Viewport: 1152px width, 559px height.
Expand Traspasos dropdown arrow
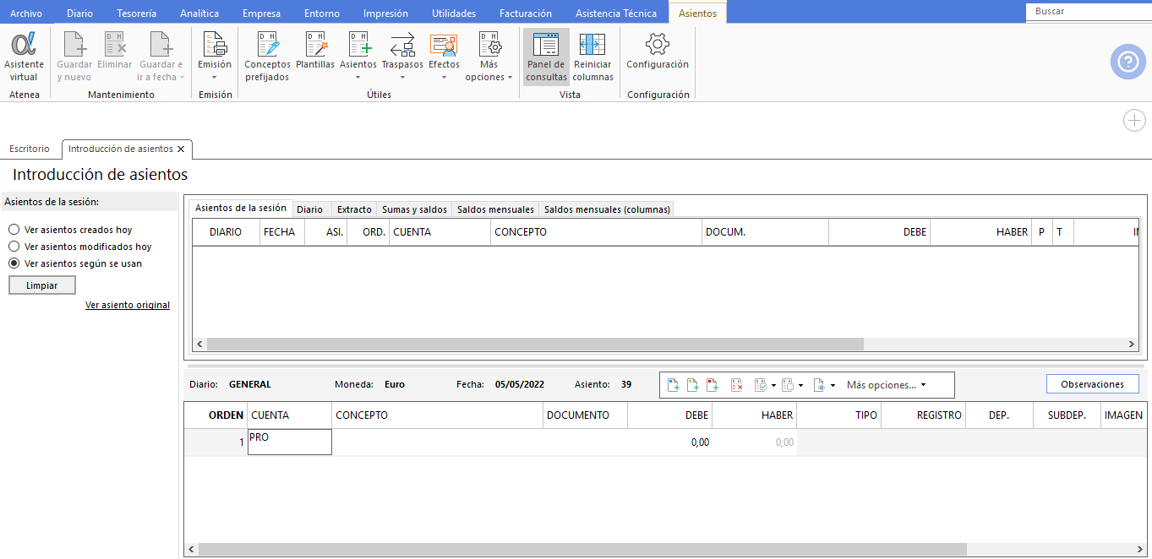click(402, 77)
